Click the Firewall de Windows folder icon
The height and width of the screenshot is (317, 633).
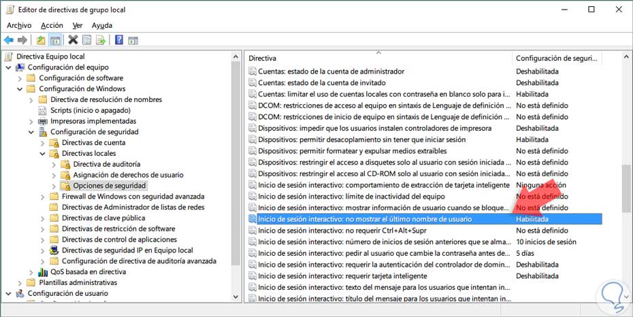click(x=54, y=197)
